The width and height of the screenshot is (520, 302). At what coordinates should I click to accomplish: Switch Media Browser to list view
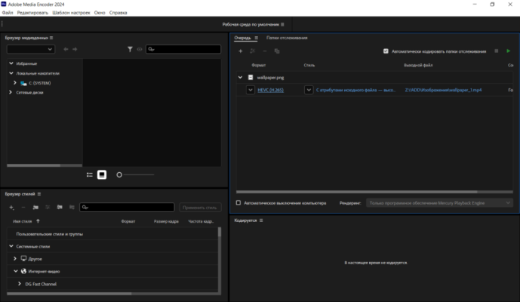[x=90, y=175]
